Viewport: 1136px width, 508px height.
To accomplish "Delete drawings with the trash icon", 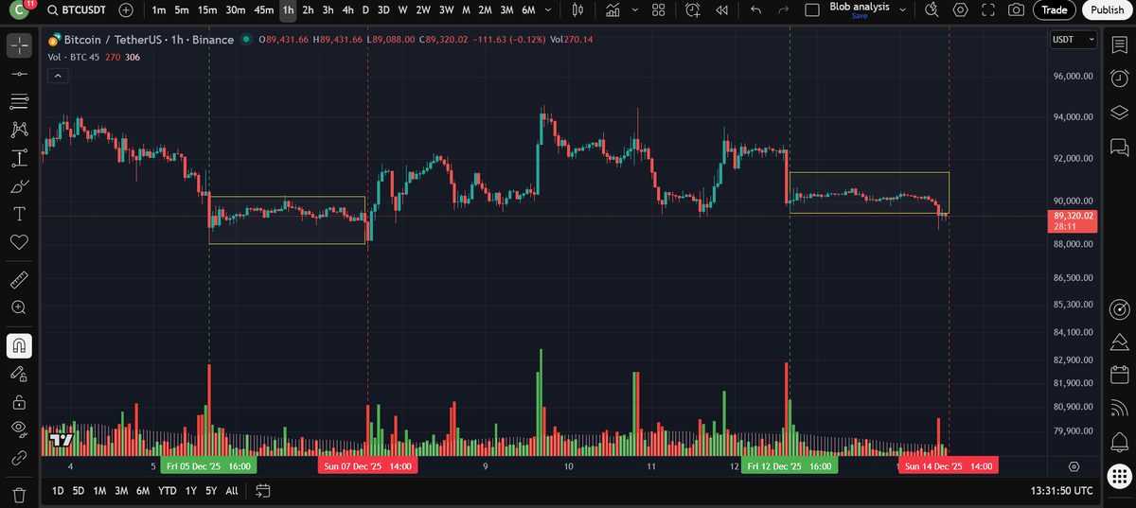I will click(x=19, y=494).
